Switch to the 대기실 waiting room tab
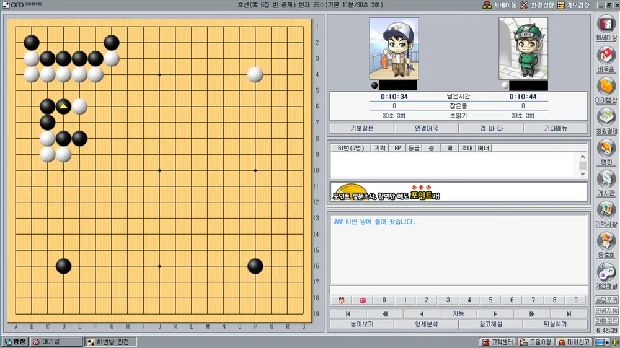The height and width of the screenshot is (348, 620). 56,342
